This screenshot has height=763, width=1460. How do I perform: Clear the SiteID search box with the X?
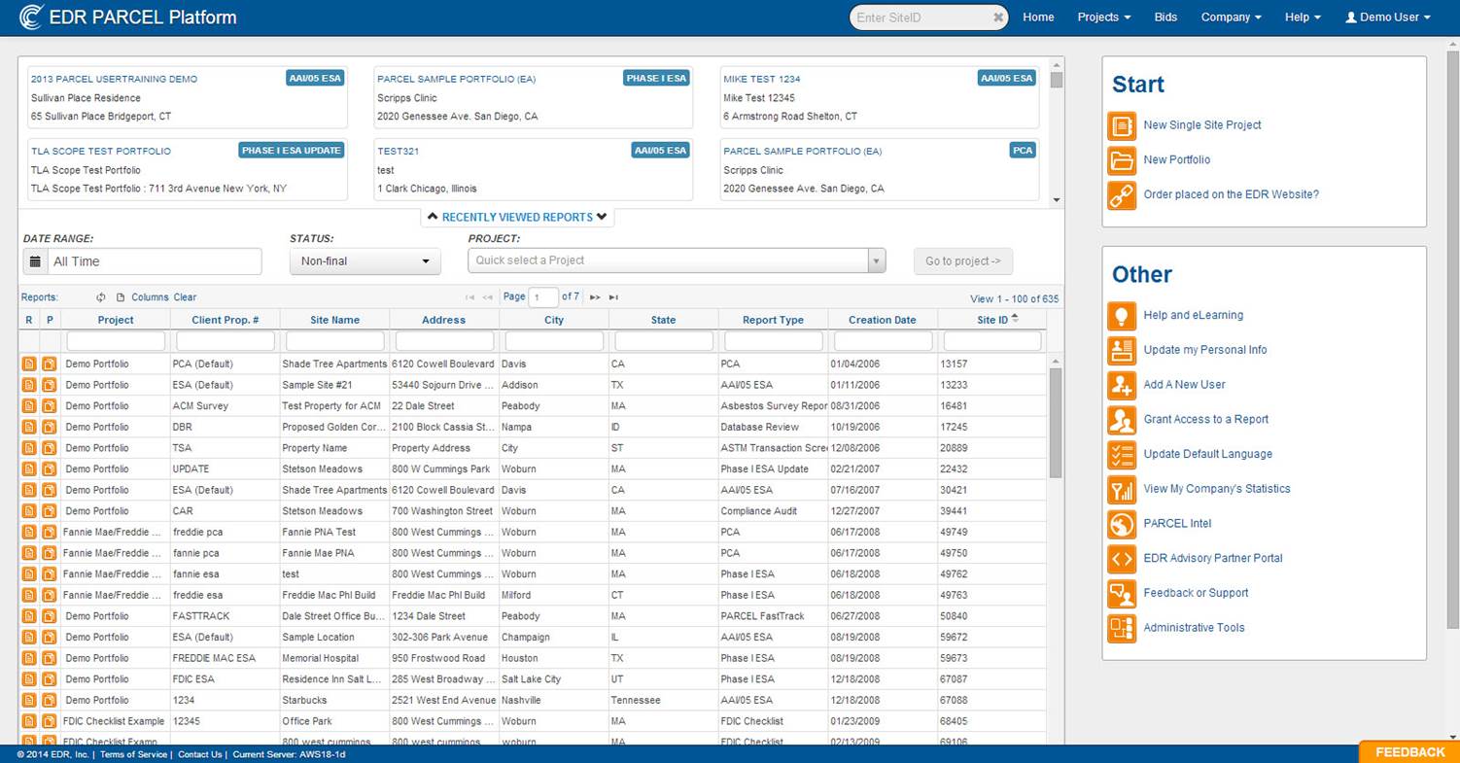[x=998, y=17]
